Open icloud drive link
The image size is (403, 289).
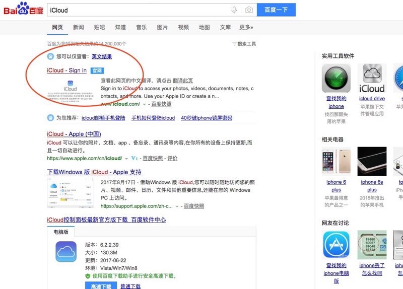372,99
